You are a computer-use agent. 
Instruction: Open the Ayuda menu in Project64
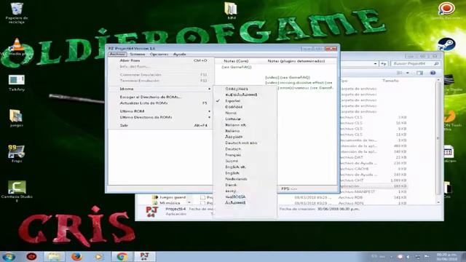coord(180,55)
